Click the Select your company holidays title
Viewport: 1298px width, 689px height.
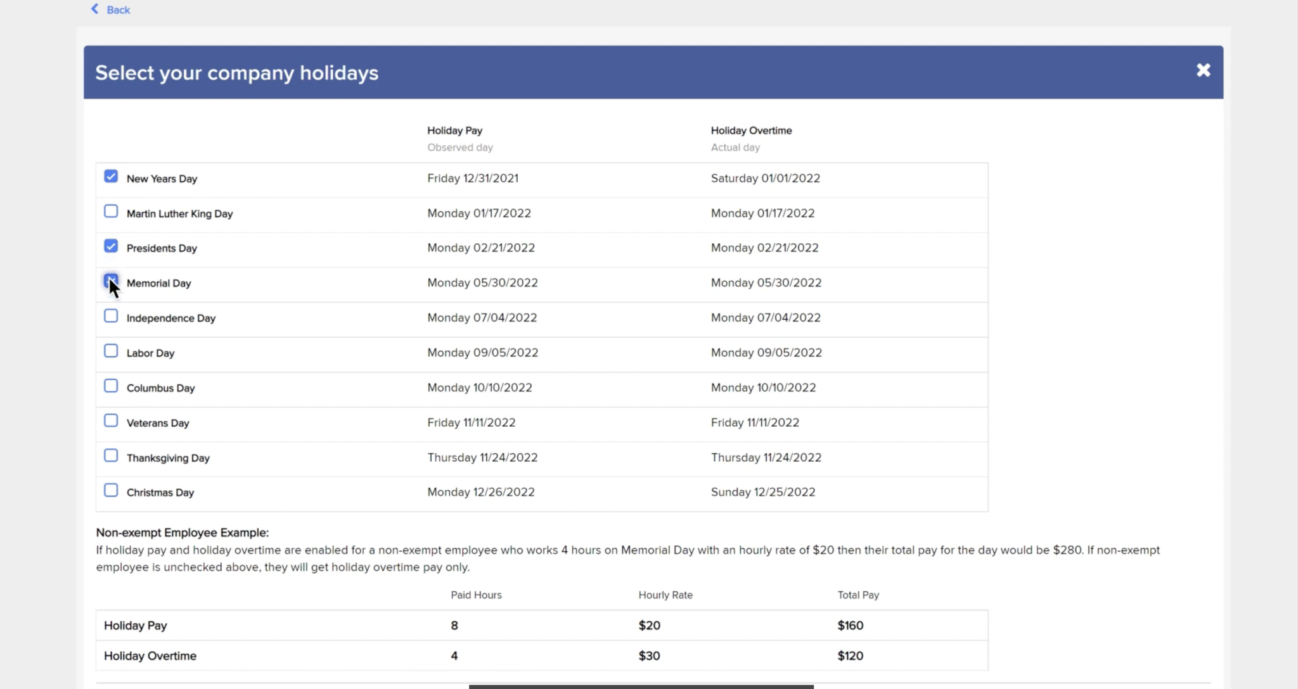point(236,72)
